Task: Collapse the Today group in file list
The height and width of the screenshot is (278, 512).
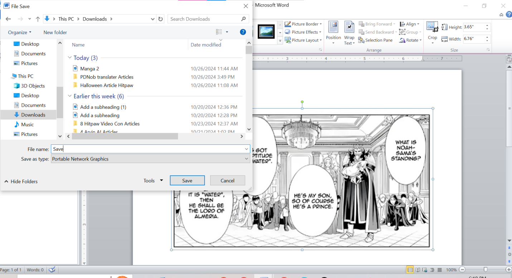Action: point(69,58)
